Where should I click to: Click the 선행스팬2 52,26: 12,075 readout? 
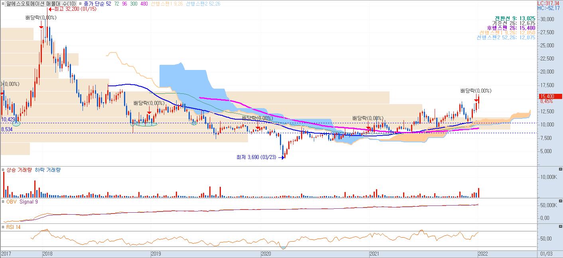pyautogui.click(x=507, y=37)
